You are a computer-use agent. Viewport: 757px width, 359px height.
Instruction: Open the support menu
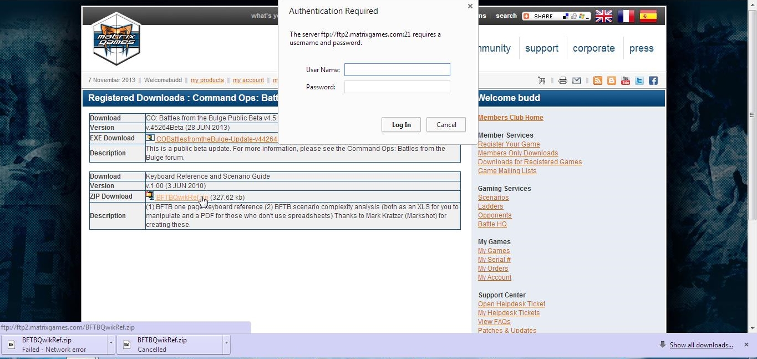point(542,48)
